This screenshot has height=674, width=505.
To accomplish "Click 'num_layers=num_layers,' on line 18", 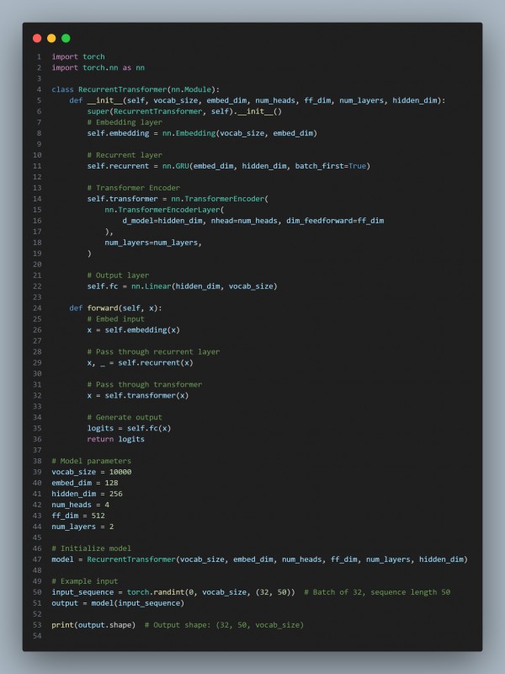I will (153, 243).
